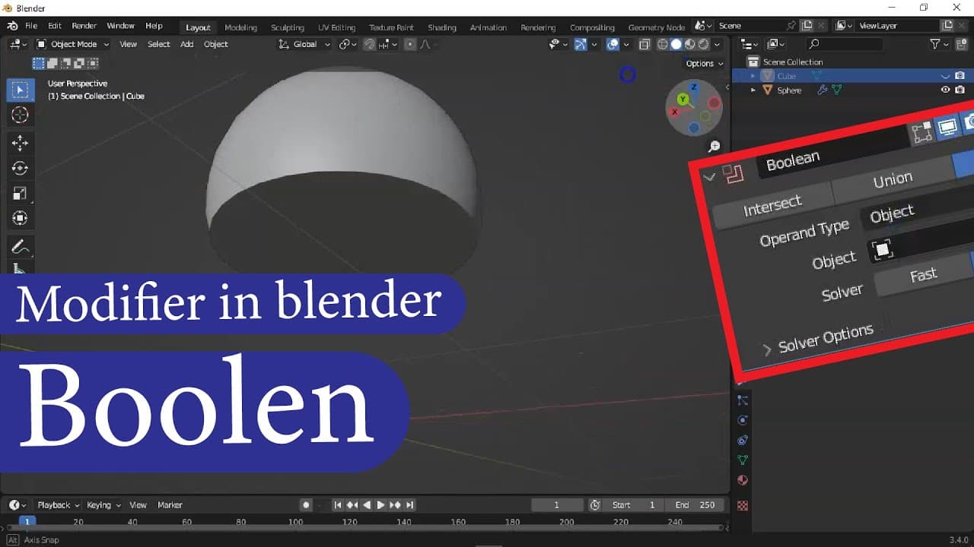
Task: Toggle X-ray view in viewport header
Action: click(x=645, y=44)
